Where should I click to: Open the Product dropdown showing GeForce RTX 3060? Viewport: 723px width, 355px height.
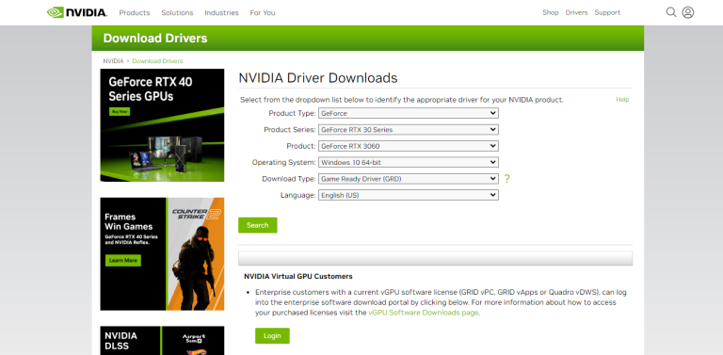pos(408,146)
